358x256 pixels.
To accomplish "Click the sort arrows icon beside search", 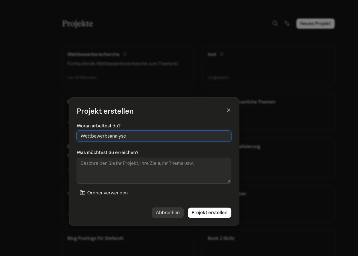I will pos(287,23).
